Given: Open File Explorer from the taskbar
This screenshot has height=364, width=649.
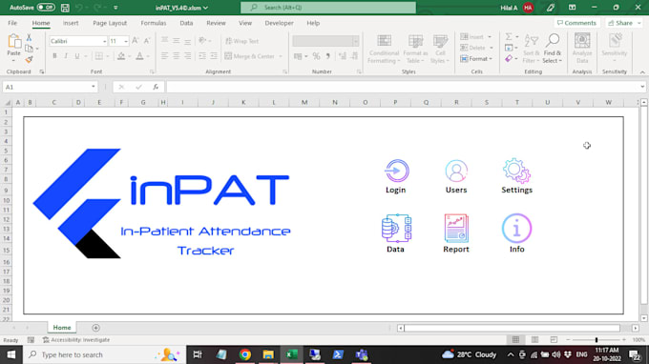Looking at the screenshot, I should (x=268, y=354).
